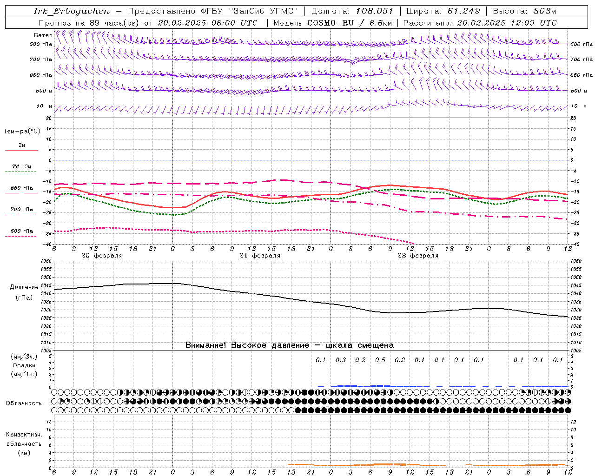This screenshot has width=595, height=476.
Task: Select the Долгота: 108.051 value
Action: (352, 11)
